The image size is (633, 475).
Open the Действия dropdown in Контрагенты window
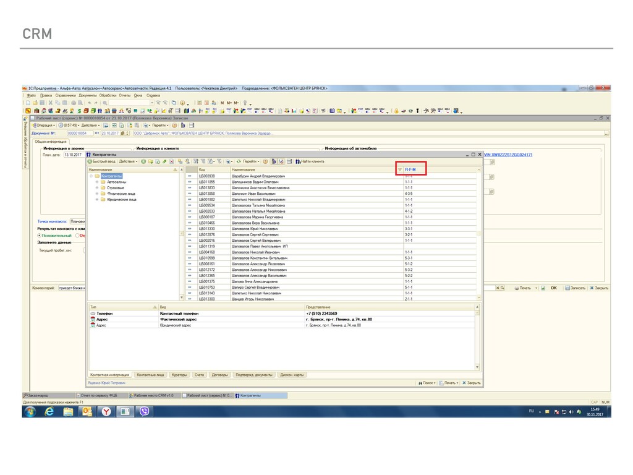128,161
